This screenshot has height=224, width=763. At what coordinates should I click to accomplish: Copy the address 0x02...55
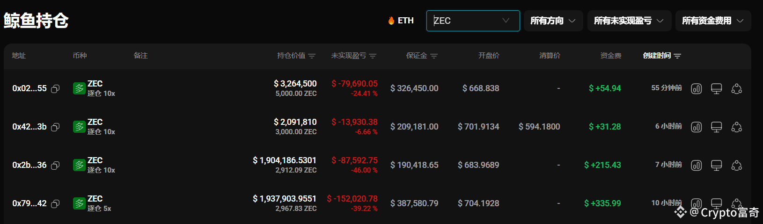coord(55,89)
